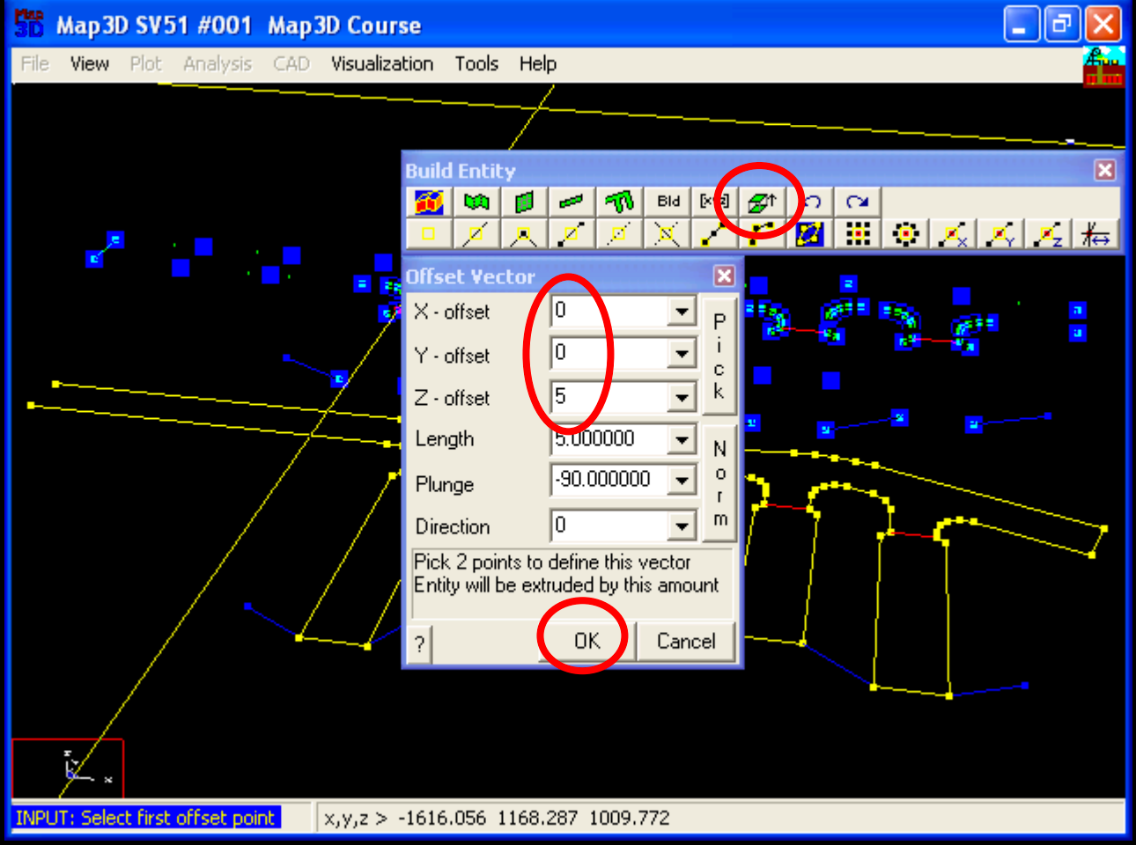Open help with the ? button
This screenshot has height=845, width=1136.
pyautogui.click(x=420, y=644)
